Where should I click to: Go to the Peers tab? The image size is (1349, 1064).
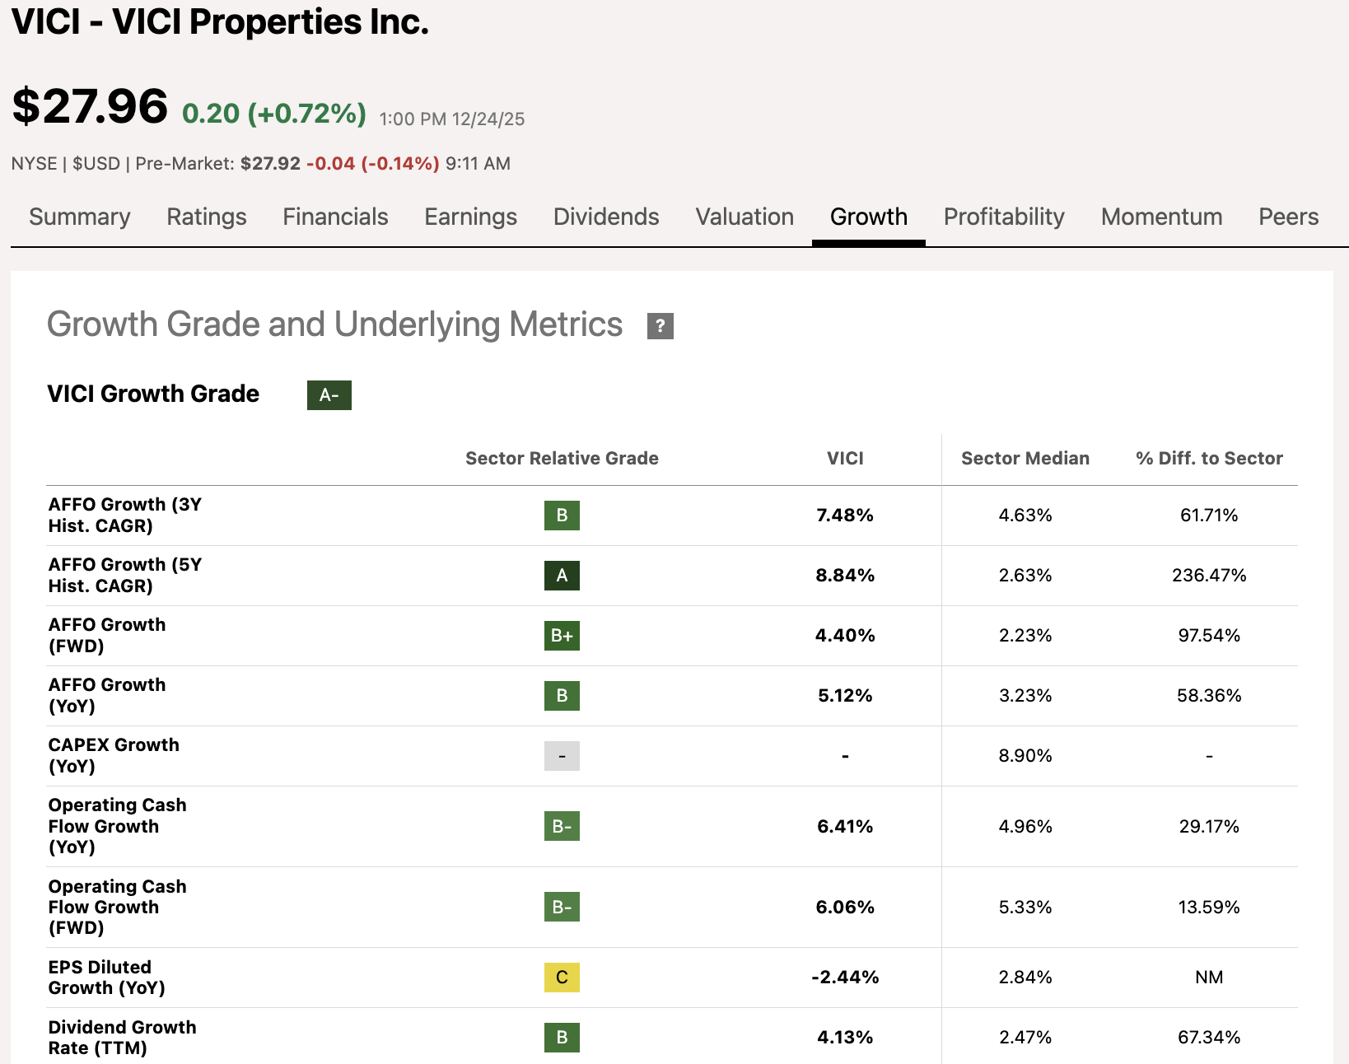[x=1289, y=217]
